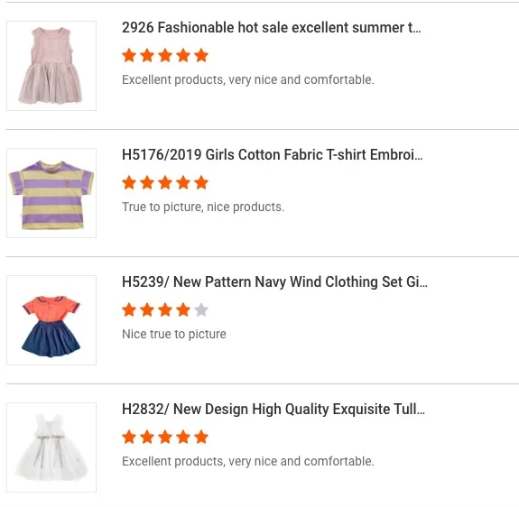The width and height of the screenshot is (519, 507).
Task: Click the first star of the H2832 dress rating
Action: coord(129,438)
